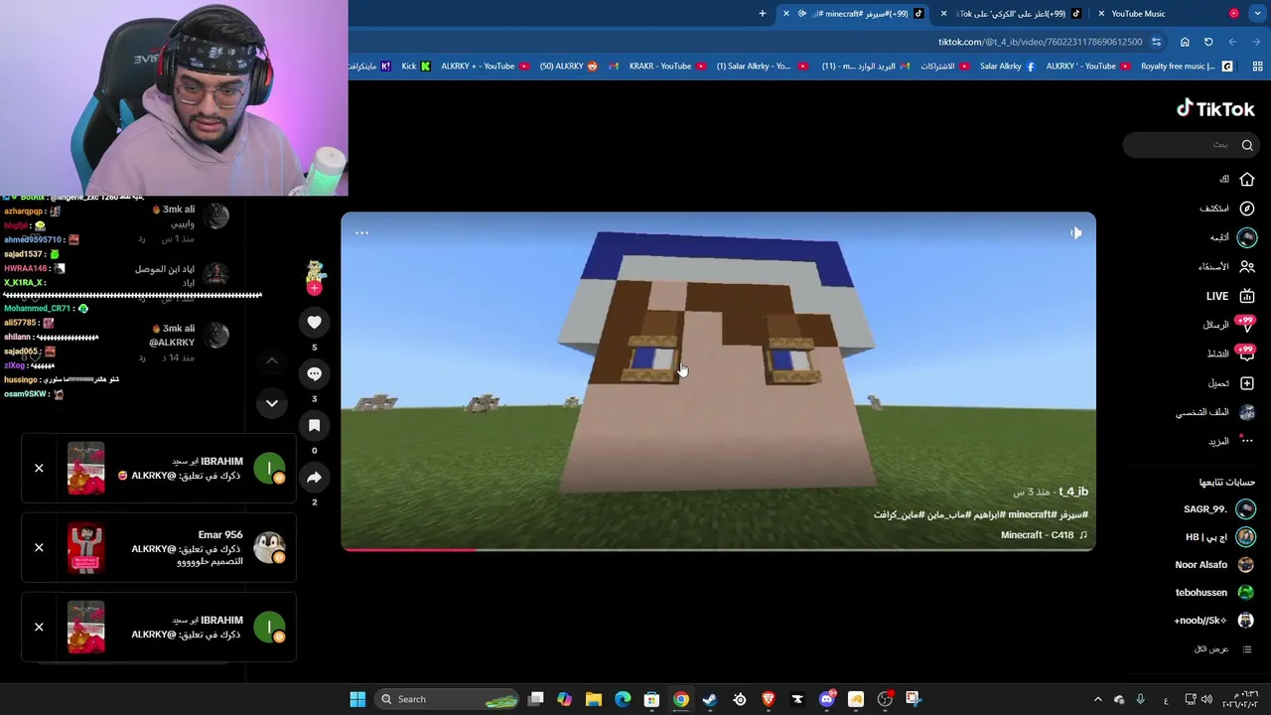This screenshot has width=1271, height=715.
Task: Open Discord from the taskbar
Action: pos(826,699)
